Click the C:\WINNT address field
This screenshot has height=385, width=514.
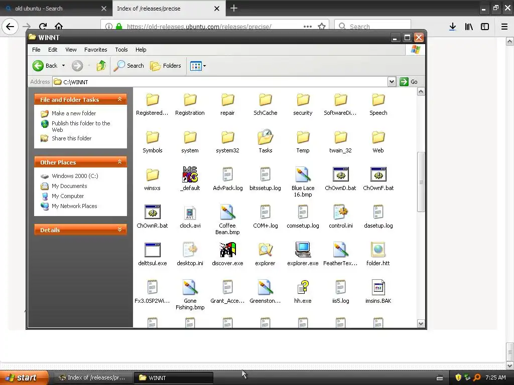(220, 82)
